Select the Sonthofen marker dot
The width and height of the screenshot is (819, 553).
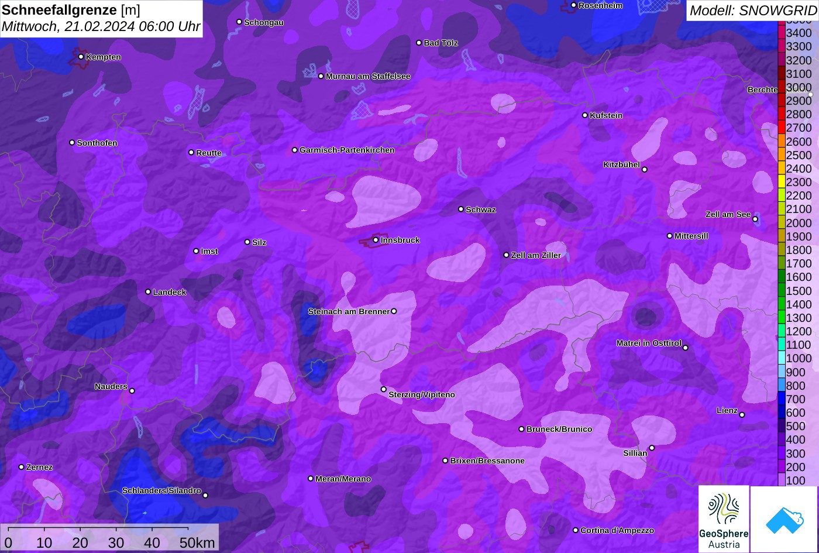click(x=72, y=143)
